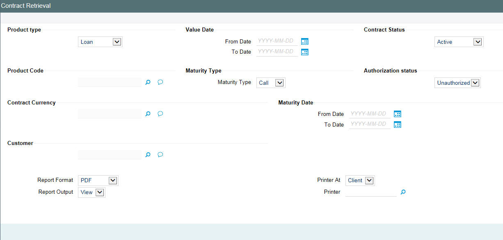The image size is (503, 240).
Task: Click the Contract Currency input field
Action: [x=110, y=113]
